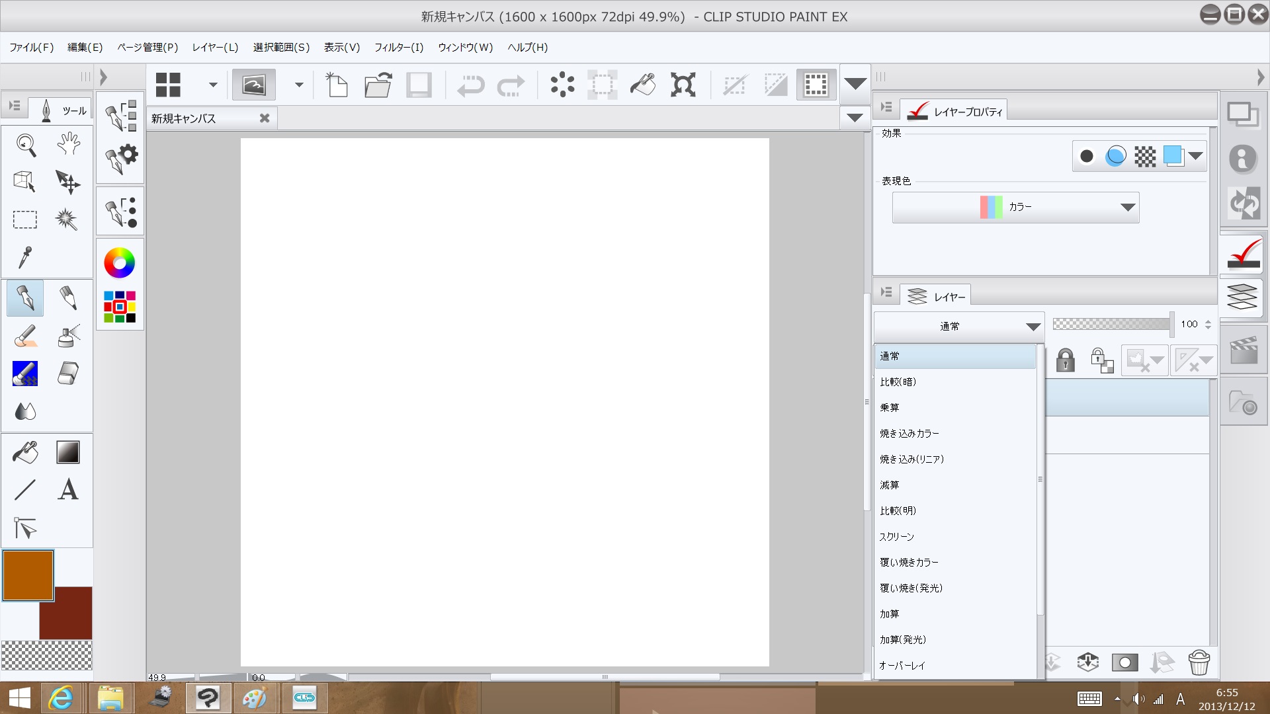Select the Text tool
Image resolution: width=1270 pixels, height=714 pixels.
pos(67,490)
